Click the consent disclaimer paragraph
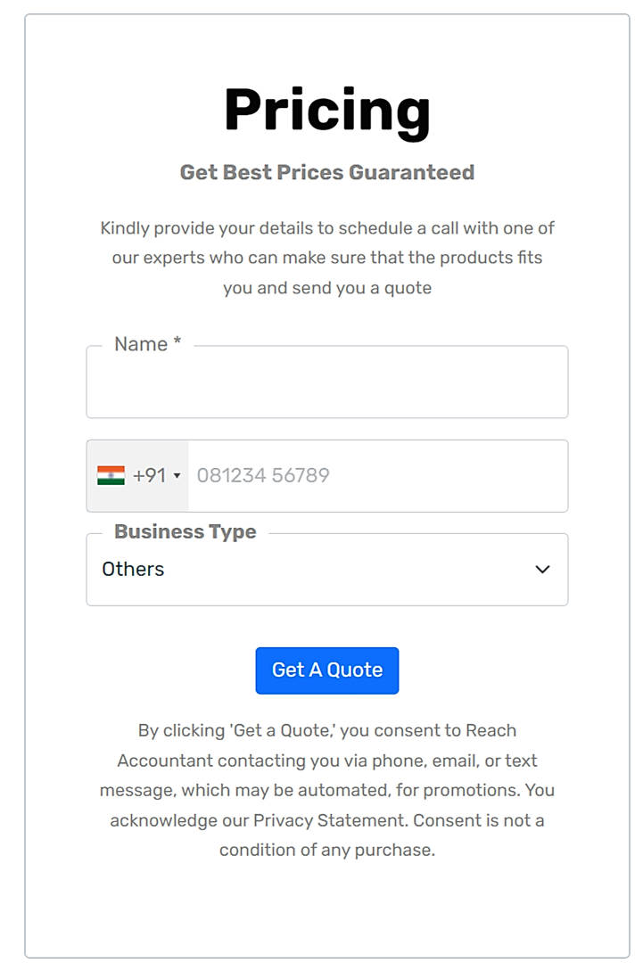This screenshot has height=979, width=643. (327, 790)
